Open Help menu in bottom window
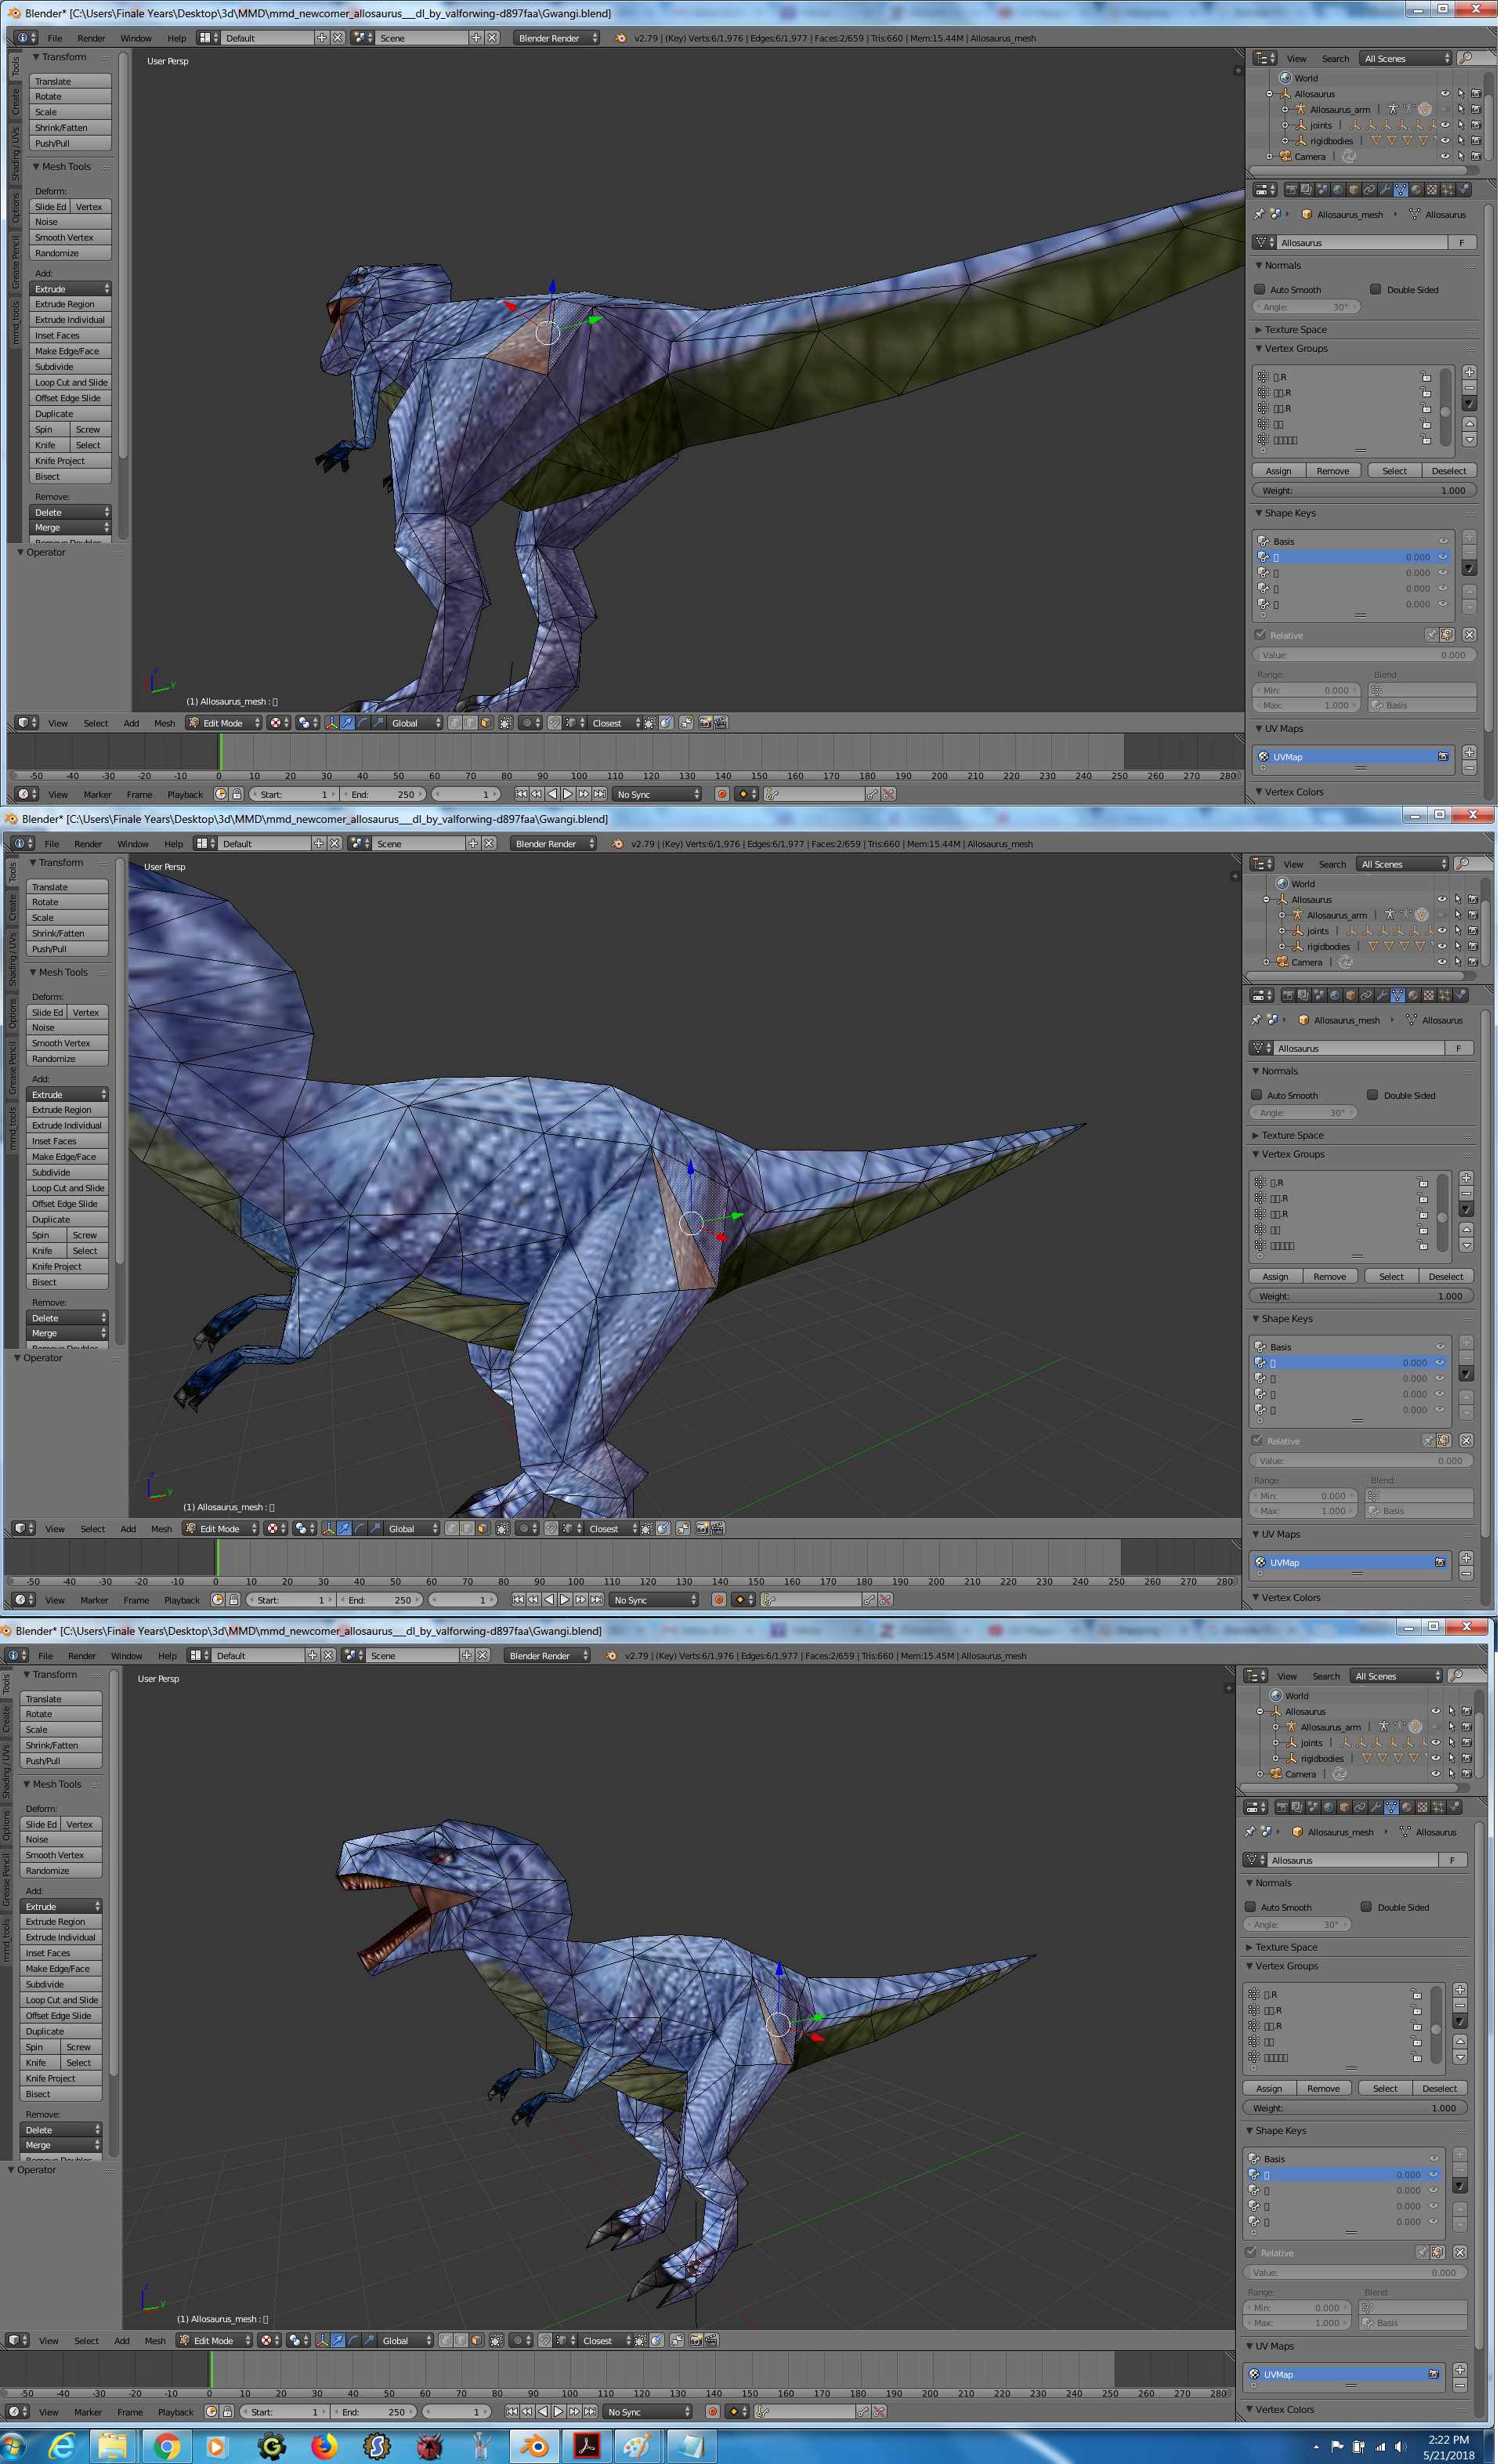 167,1656
